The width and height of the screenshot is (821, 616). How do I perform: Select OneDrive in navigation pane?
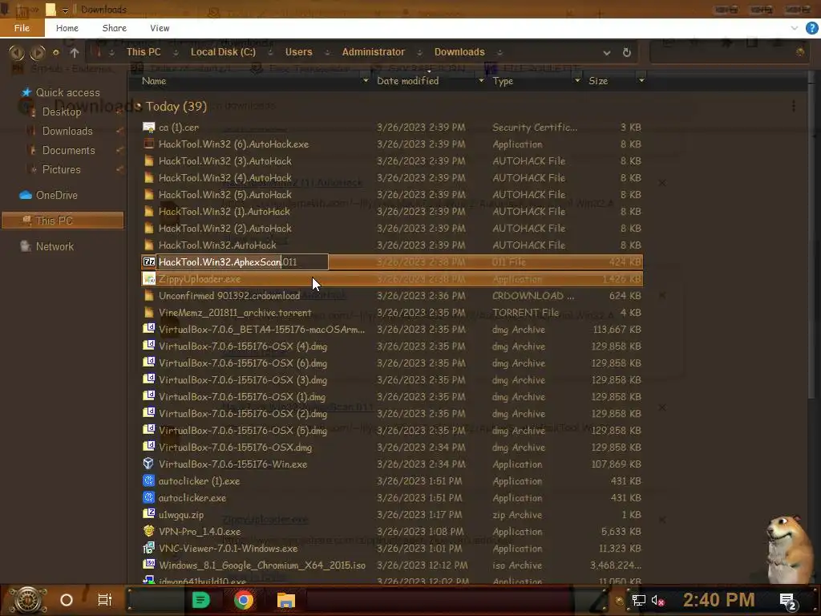57,196
